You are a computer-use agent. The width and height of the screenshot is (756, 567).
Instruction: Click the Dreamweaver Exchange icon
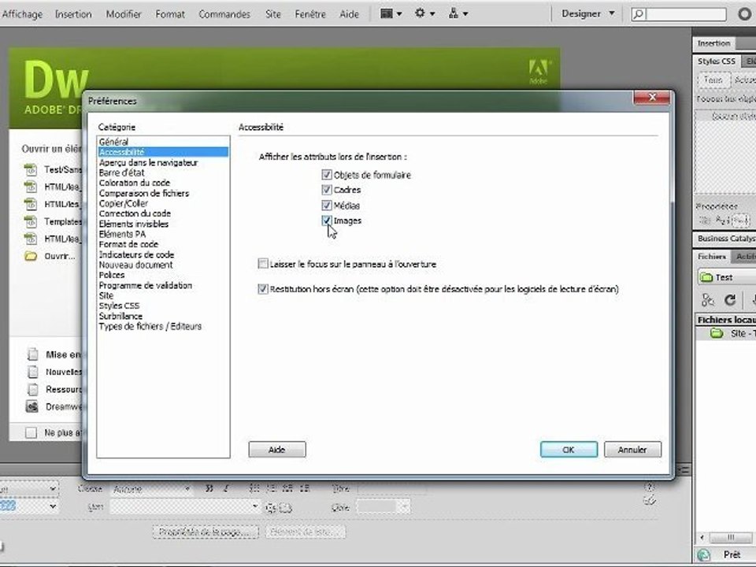[x=32, y=406]
